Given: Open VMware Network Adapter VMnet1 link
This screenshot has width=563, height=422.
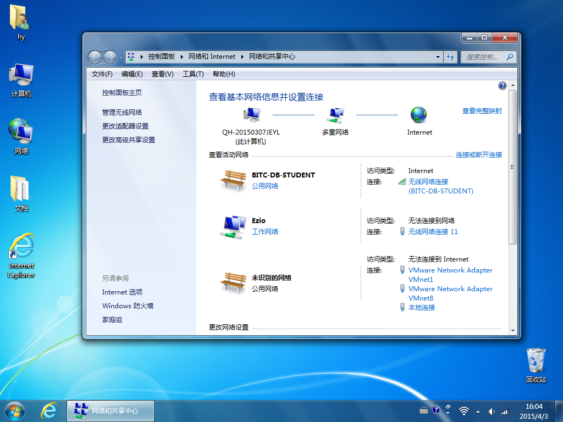Looking at the screenshot, I should point(450,275).
